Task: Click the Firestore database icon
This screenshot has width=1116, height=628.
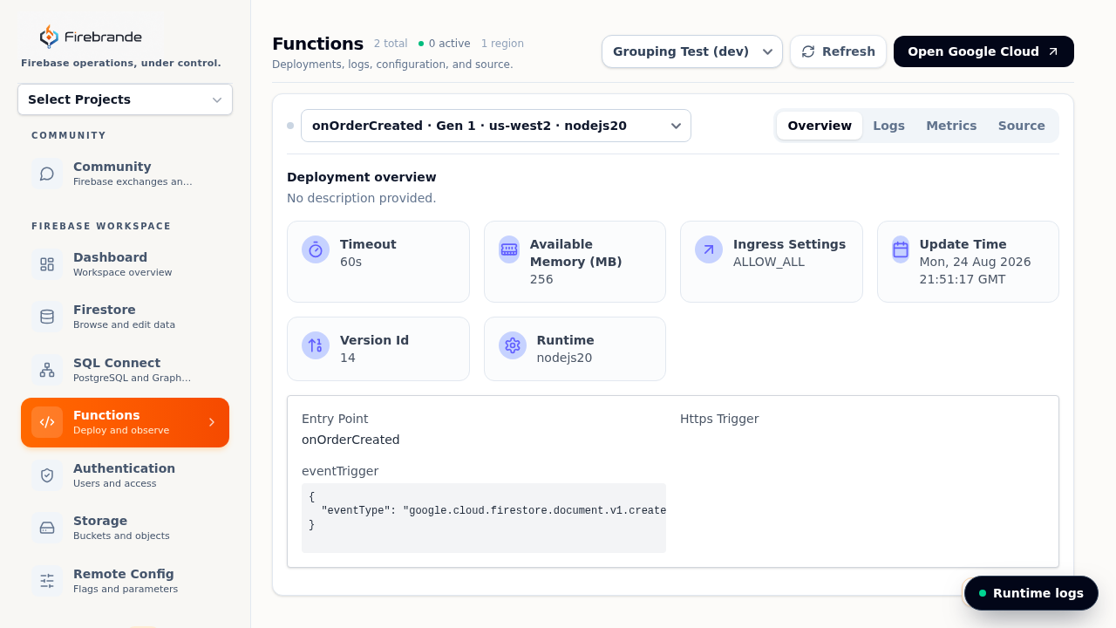Action: 47,317
